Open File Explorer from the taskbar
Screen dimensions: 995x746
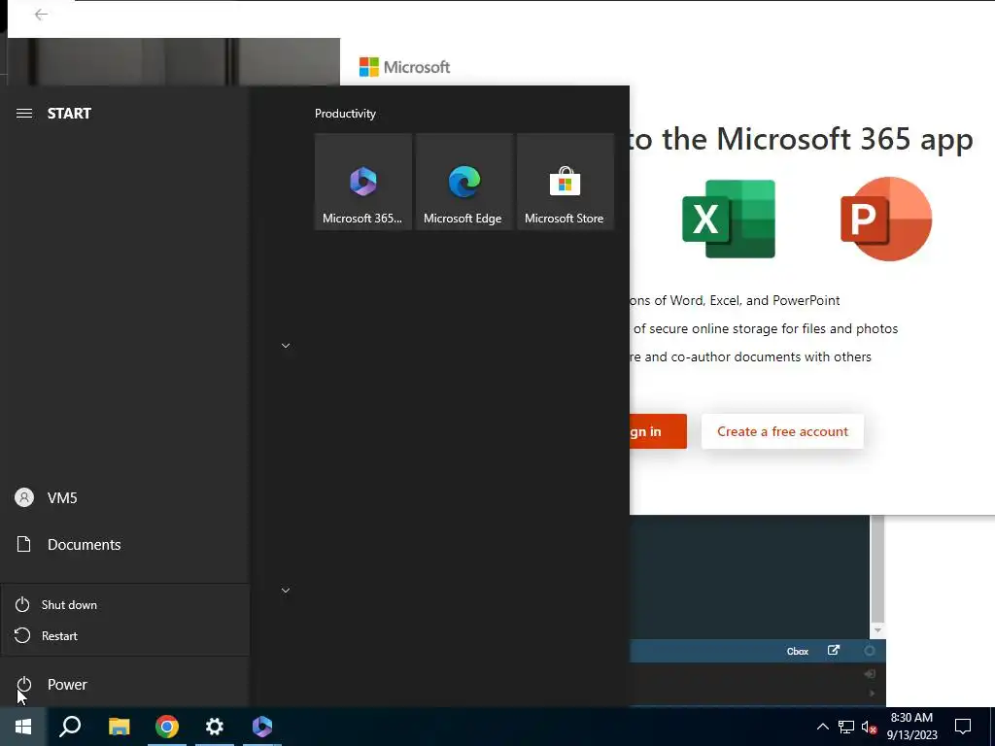[x=119, y=727]
